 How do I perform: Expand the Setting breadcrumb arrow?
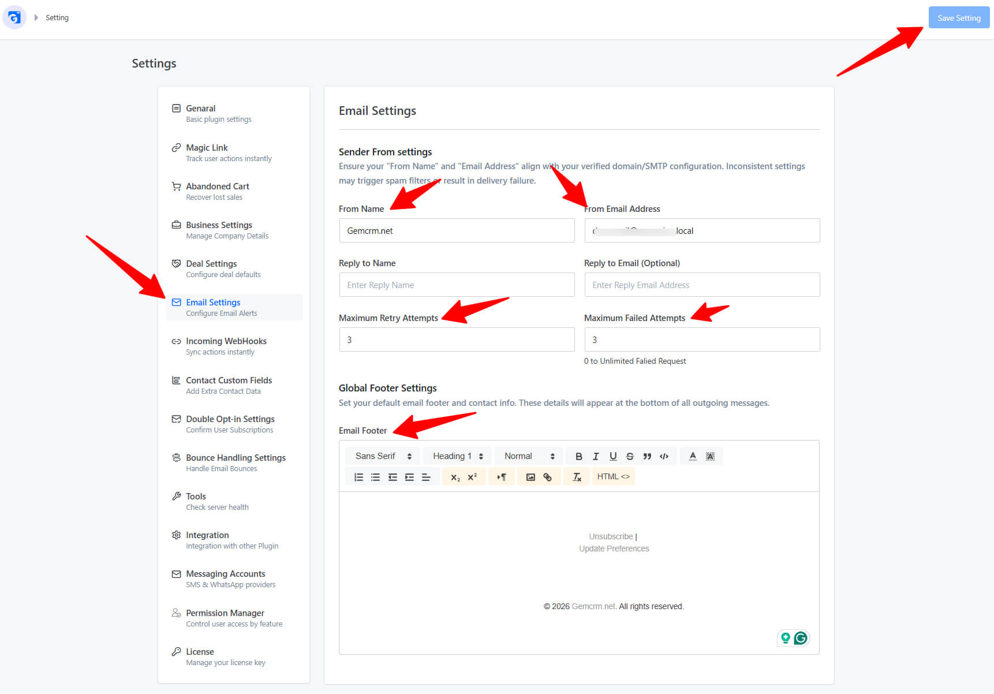coord(36,18)
